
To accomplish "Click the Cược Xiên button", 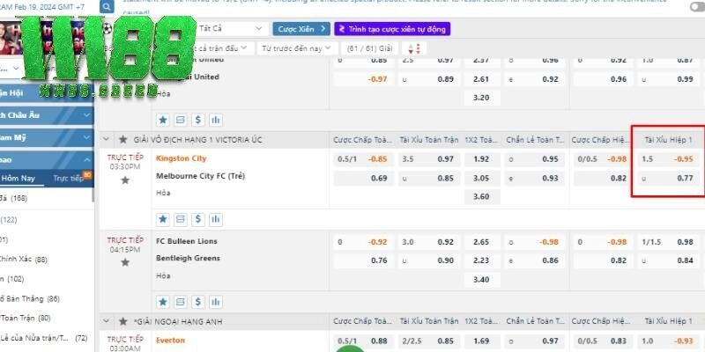I will click(x=302, y=29).
